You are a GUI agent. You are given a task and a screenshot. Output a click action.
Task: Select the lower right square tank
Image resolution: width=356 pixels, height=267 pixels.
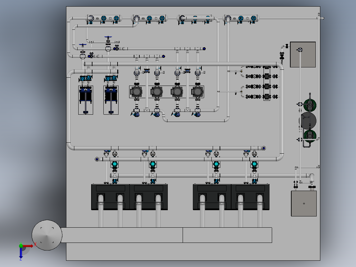point(304,204)
